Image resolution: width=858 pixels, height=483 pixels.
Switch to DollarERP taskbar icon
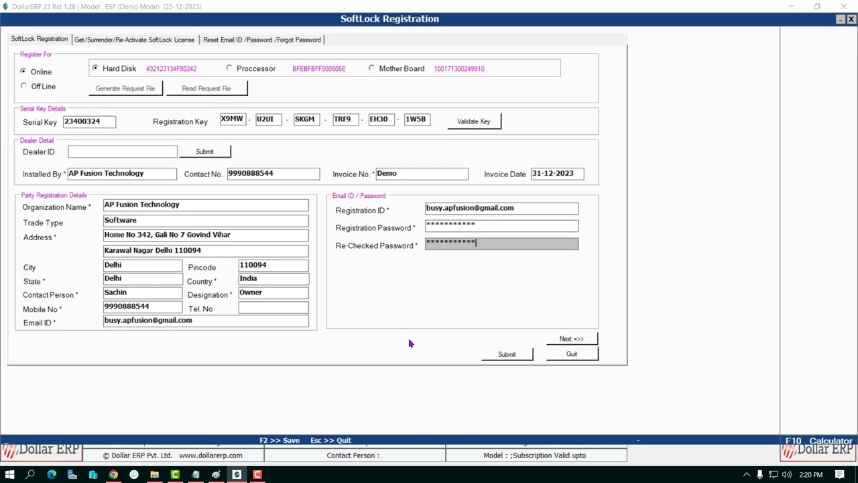pos(237,474)
